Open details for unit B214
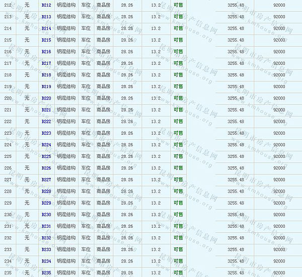The image size is (302, 277). tap(46, 28)
